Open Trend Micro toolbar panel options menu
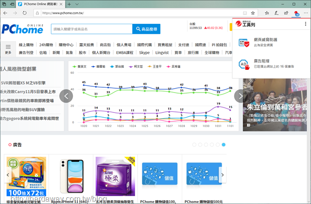This screenshot has width=311, height=204. click(306, 24)
